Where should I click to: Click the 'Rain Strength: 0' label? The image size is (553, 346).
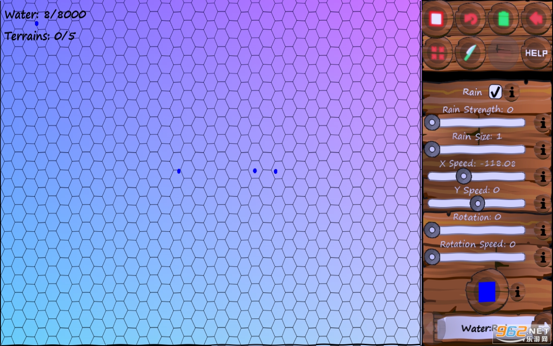(x=477, y=109)
